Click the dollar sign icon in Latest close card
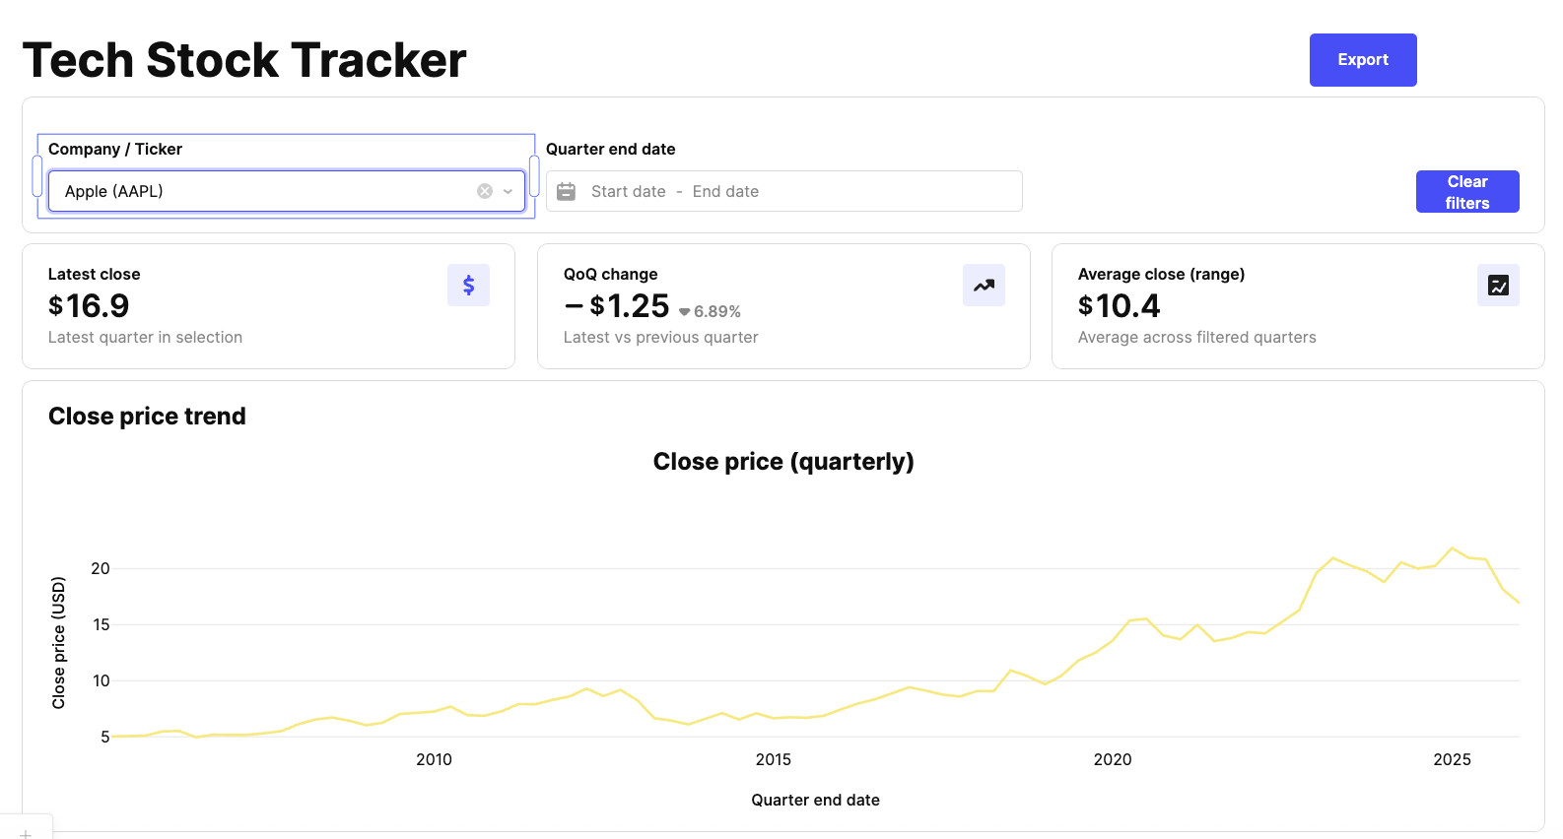 [468, 286]
